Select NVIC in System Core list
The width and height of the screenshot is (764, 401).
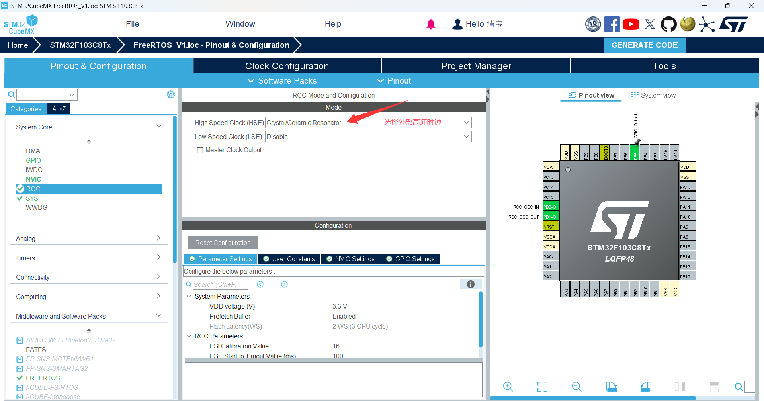pos(33,179)
